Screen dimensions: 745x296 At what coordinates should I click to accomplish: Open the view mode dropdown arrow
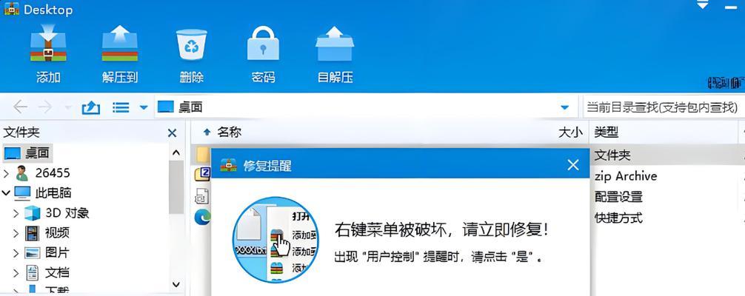pos(144,108)
